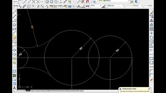Select Snap to Center osnap icon
Screen dimensions: 166x93
[x=47, y=2]
